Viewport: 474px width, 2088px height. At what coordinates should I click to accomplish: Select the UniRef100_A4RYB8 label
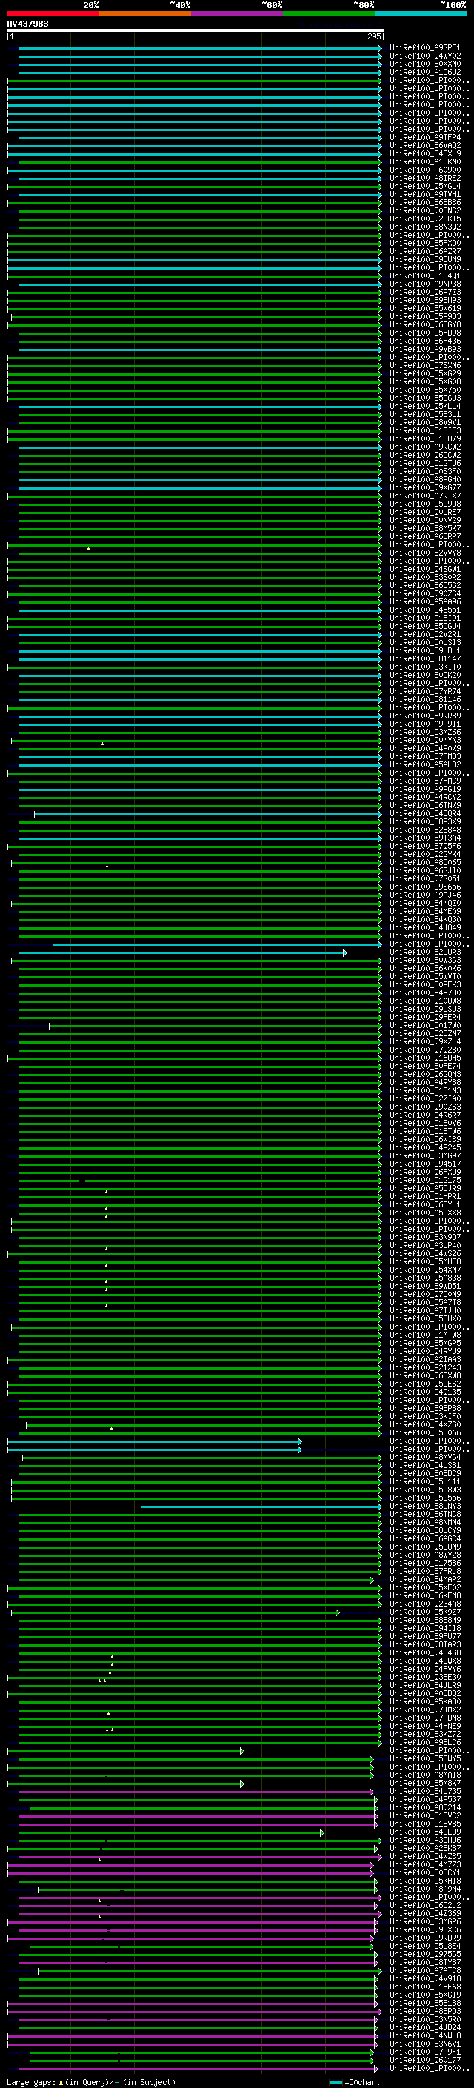(x=424, y=1083)
